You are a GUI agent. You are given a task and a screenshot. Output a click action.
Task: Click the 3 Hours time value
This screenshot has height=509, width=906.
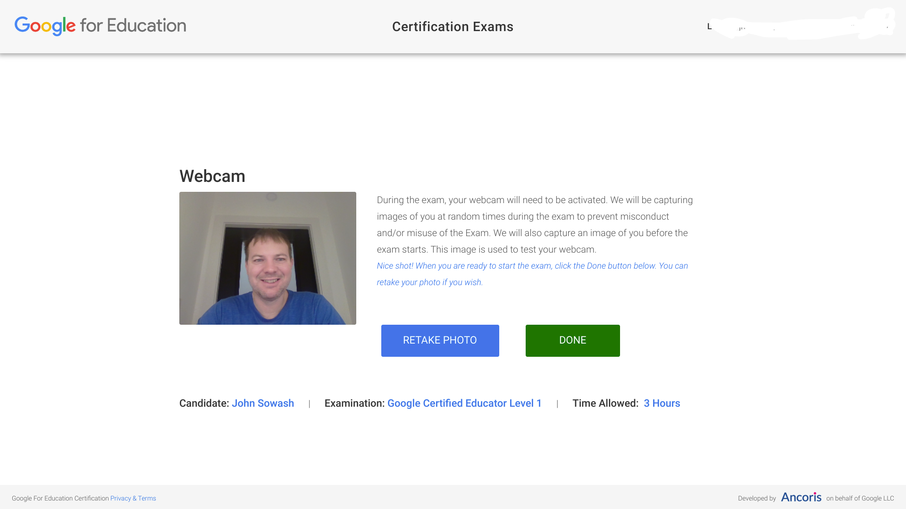click(662, 403)
